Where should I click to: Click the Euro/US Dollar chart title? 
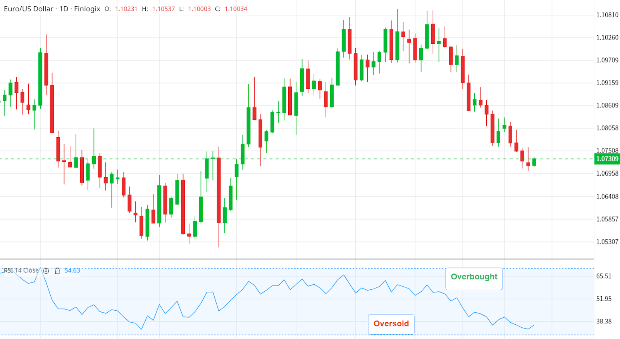coord(52,9)
